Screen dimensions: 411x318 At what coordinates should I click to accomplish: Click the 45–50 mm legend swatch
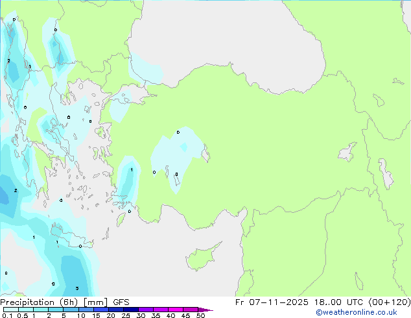coord(191,310)
